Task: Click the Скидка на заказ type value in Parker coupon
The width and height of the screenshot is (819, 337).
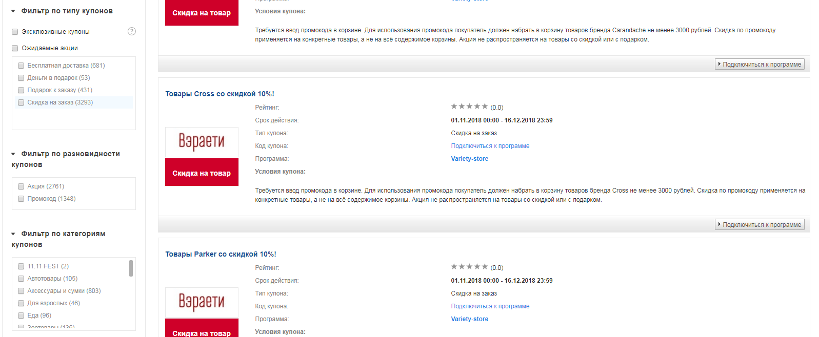Action: pyautogui.click(x=474, y=293)
